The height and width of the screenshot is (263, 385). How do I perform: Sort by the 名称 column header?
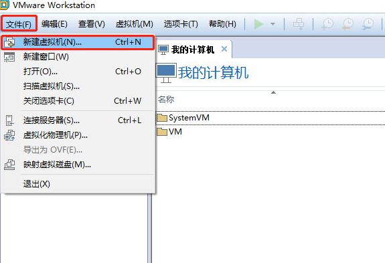point(166,99)
